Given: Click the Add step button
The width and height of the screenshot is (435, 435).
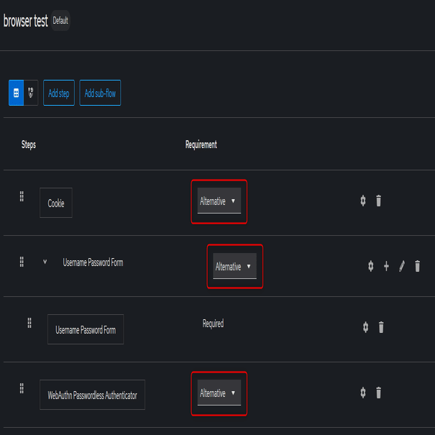Looking at the screenshot, I should click(x=59, y=93).
